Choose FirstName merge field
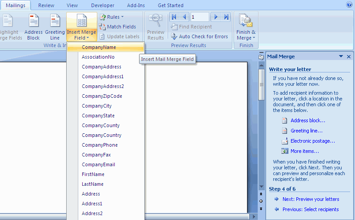The height and width of the screenshot is (220, 355). pos(93,174)
